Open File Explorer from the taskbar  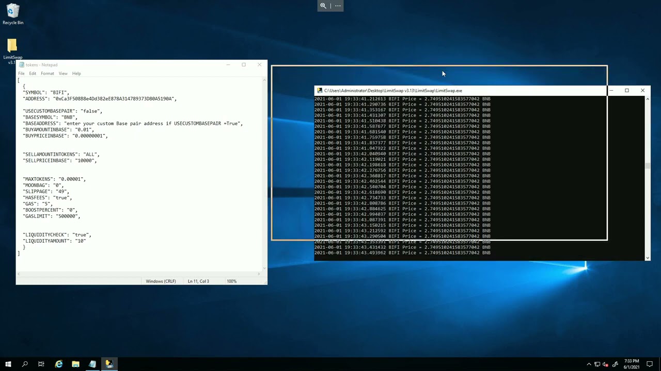pyautogui.click(x=75, y=364)
